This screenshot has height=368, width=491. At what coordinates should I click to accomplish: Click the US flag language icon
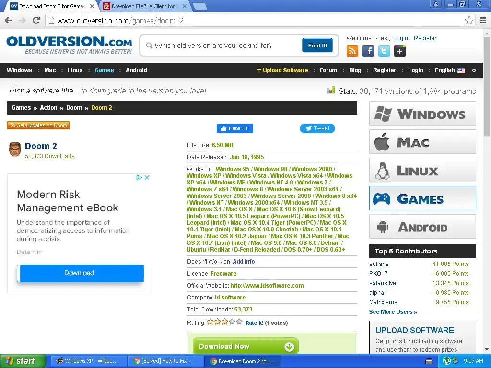click(461, 70)
